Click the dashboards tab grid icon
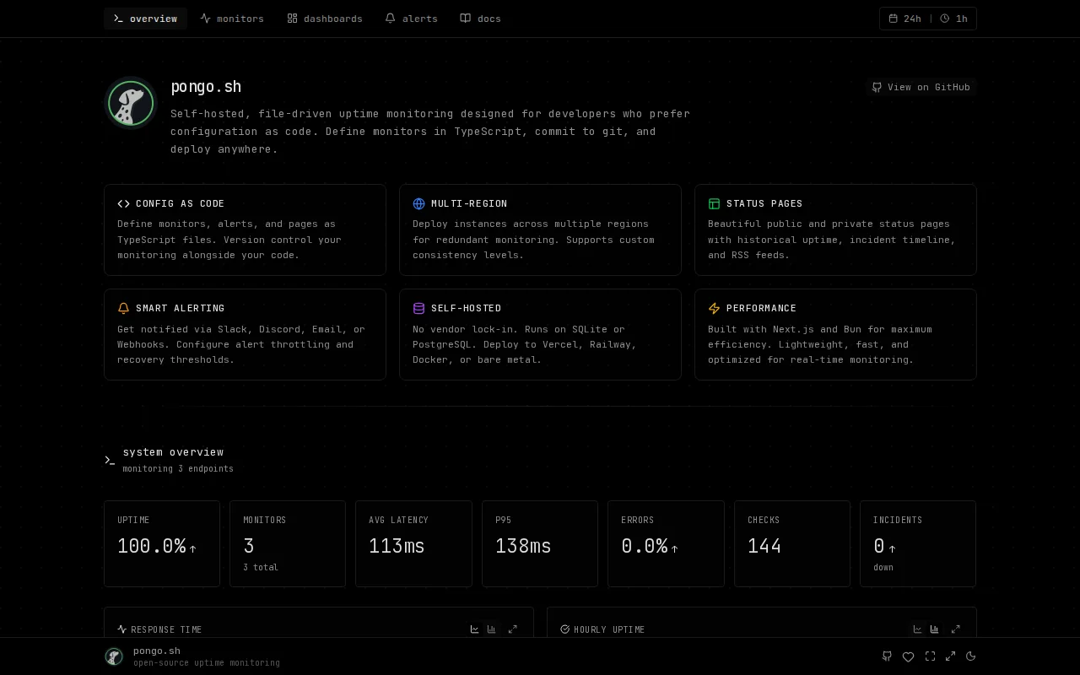 pos(292,19)
